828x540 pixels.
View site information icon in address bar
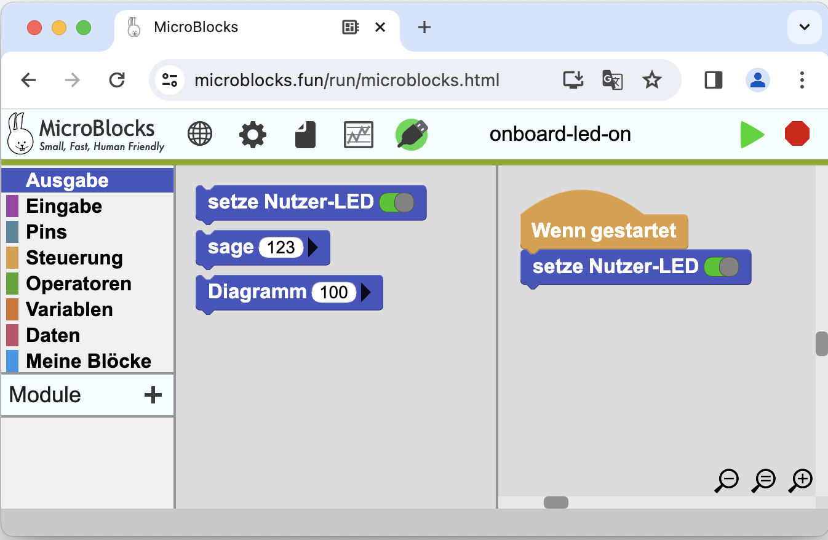170,80
